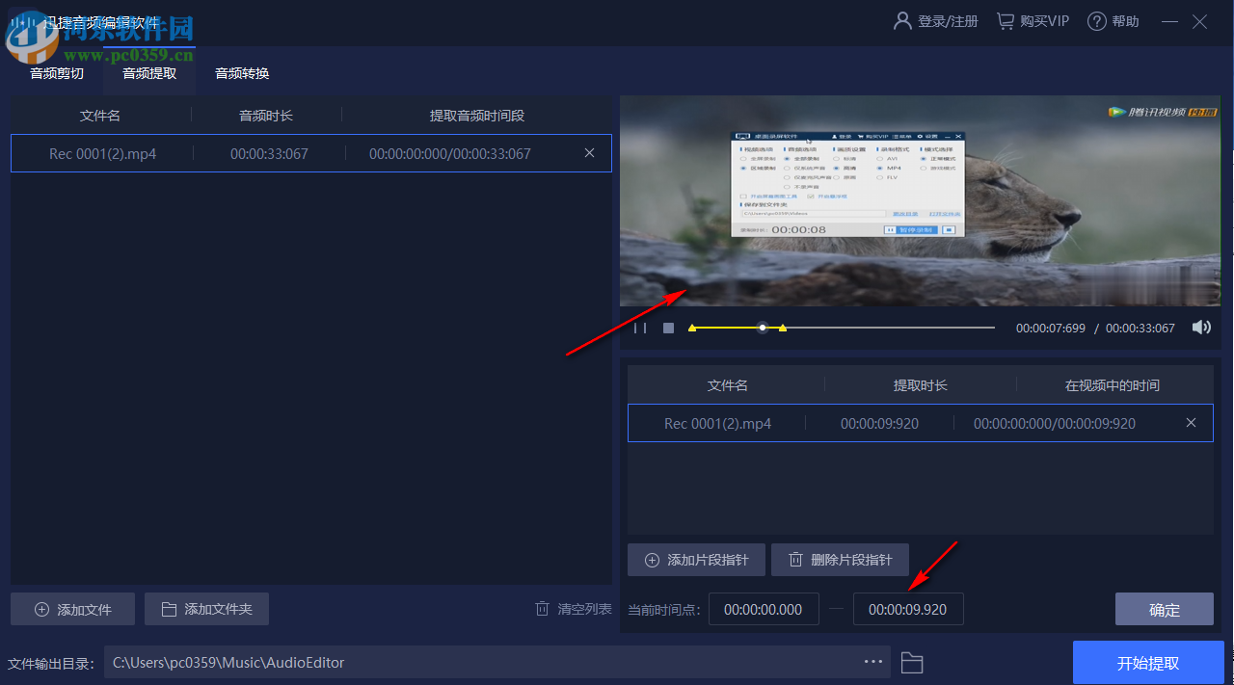This screenshot has height=685, width=1234.
Task: Browse output path with ellipsis button
Action: pos(873,662)
